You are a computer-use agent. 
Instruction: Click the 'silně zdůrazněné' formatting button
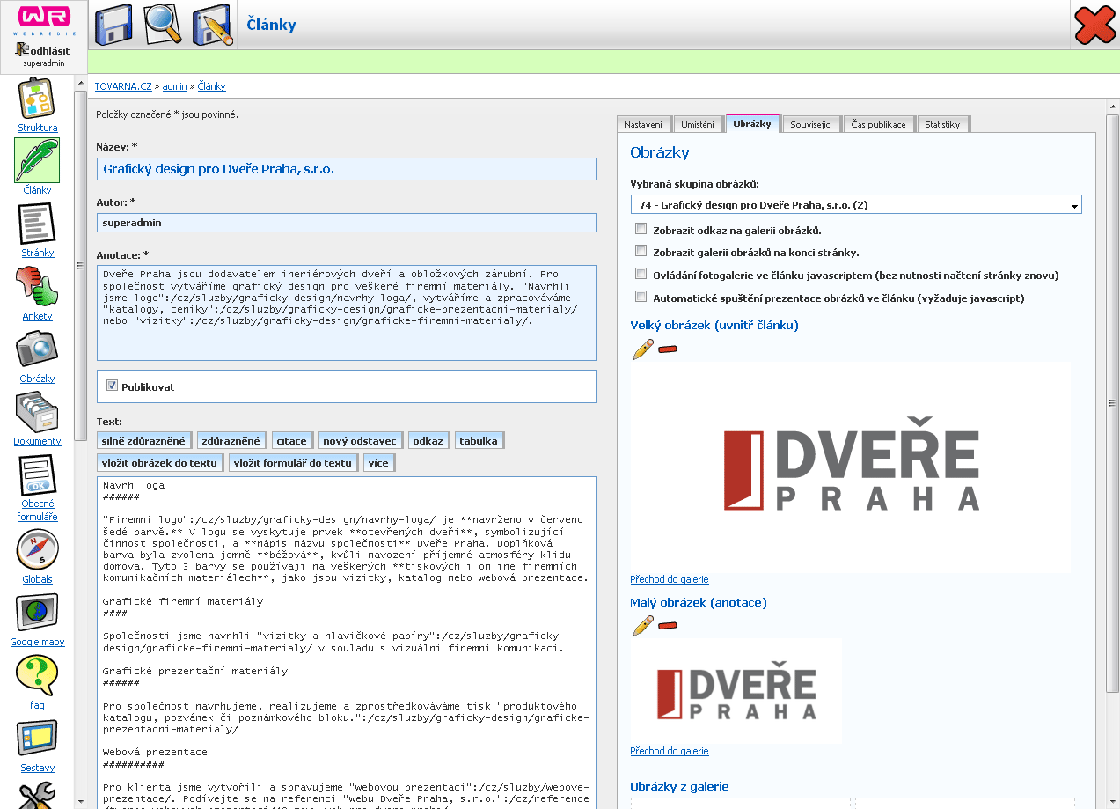(x=144, y=440)
